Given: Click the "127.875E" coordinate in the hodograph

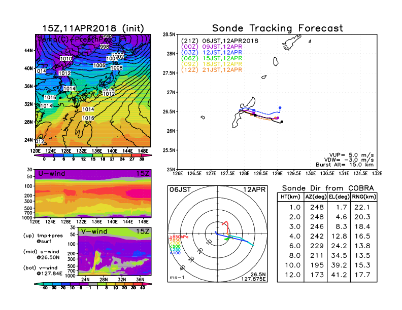Looking at the screenshot, I should point(253,279).
